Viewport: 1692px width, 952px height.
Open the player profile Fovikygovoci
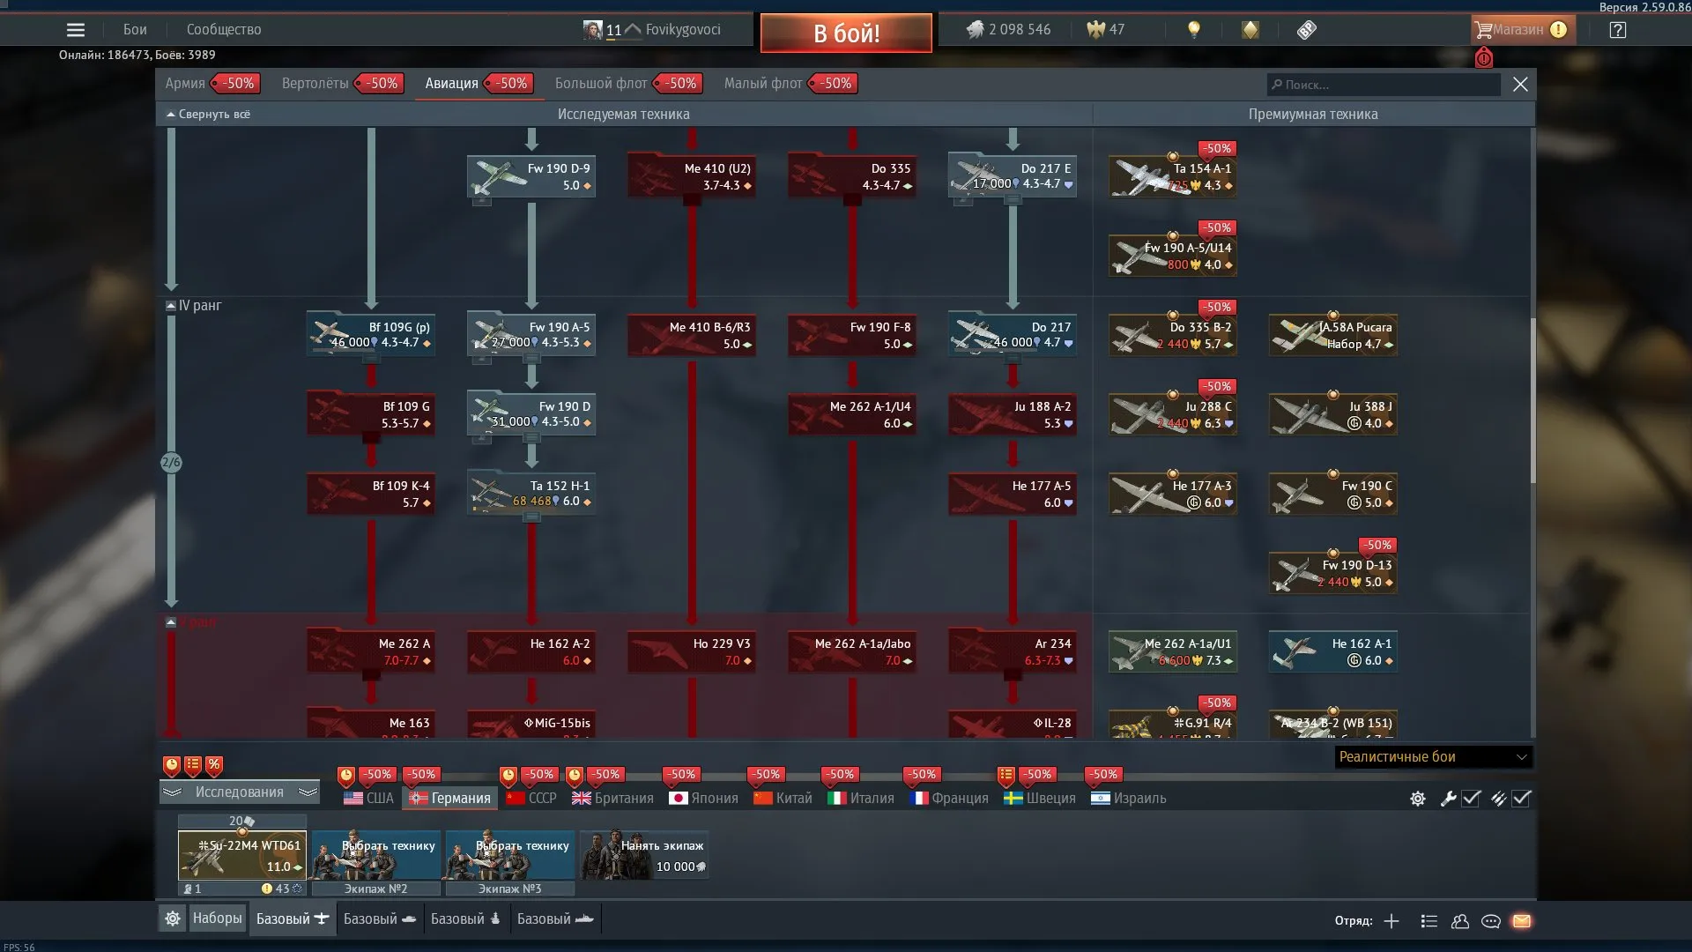(x=682, y=30)
